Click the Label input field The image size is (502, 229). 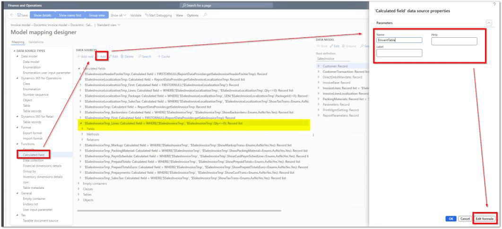coord(399,53)
